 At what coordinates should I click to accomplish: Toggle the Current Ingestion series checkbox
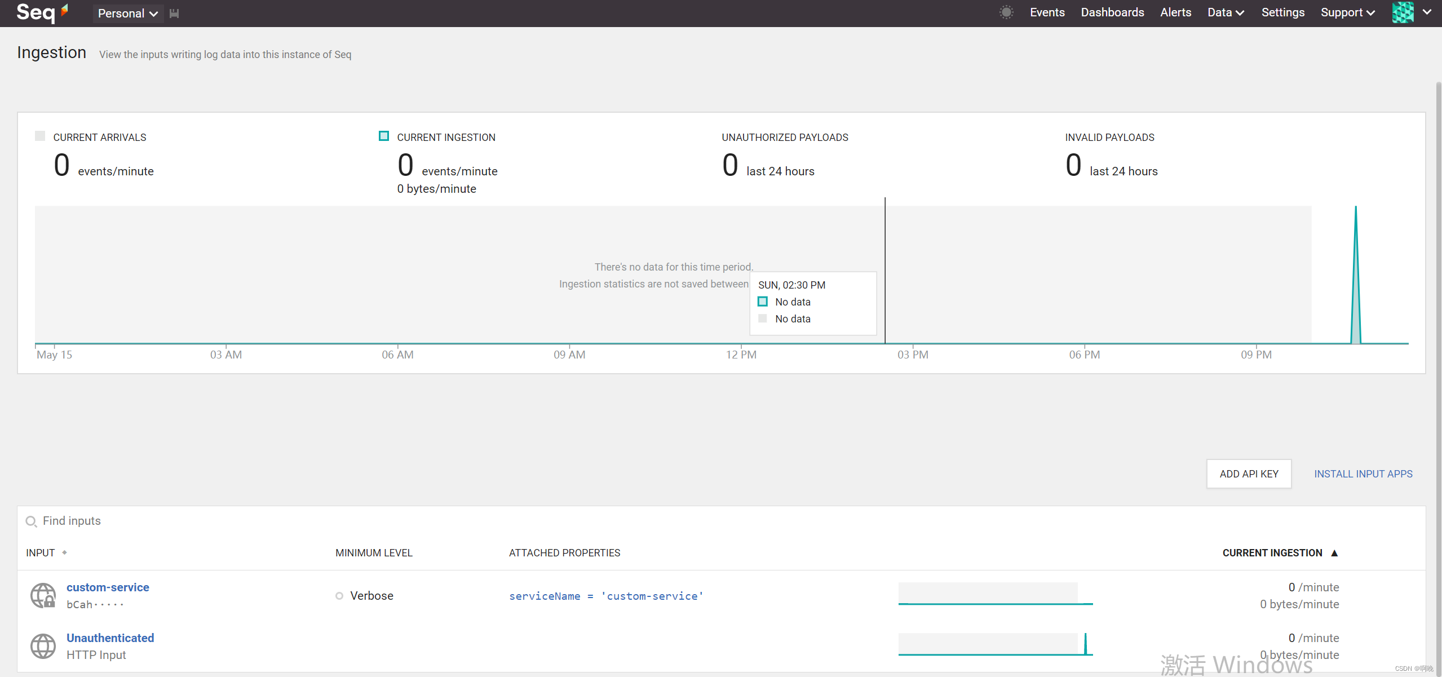384,136
